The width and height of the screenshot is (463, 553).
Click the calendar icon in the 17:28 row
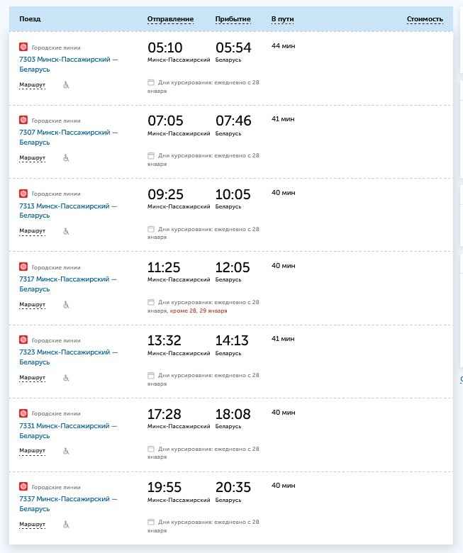pyautogui.click(x=150, y=449)
